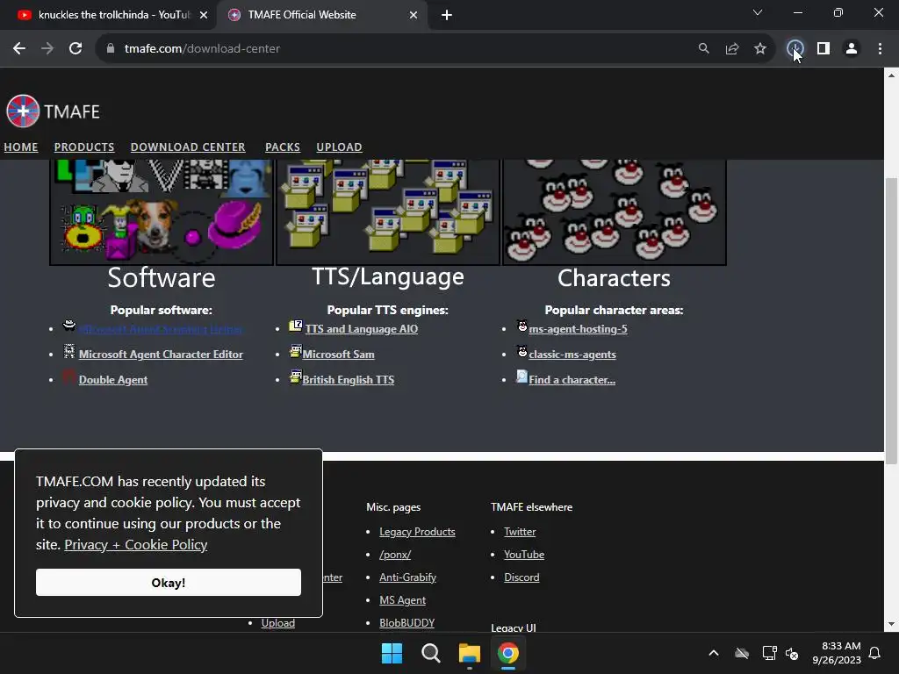Click the browser forward arrow
899x674 pixels.
(x=47, y=49)
